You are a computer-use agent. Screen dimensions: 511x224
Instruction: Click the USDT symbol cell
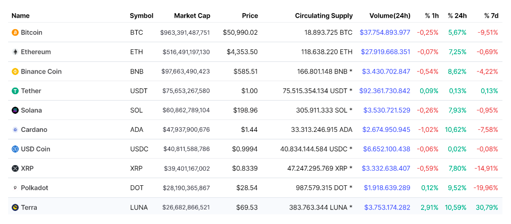[x=139, y=91]
